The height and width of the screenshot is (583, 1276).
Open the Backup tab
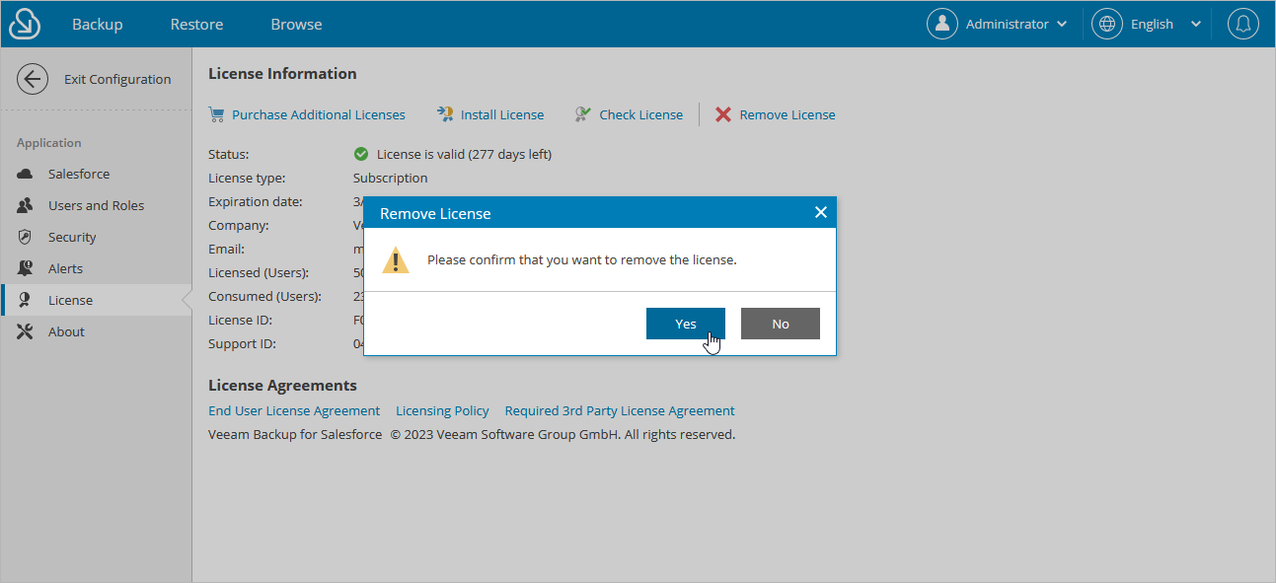pos(98,24)
